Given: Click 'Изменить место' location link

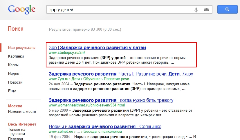Looking at the screenshot, I should (22, 111).
